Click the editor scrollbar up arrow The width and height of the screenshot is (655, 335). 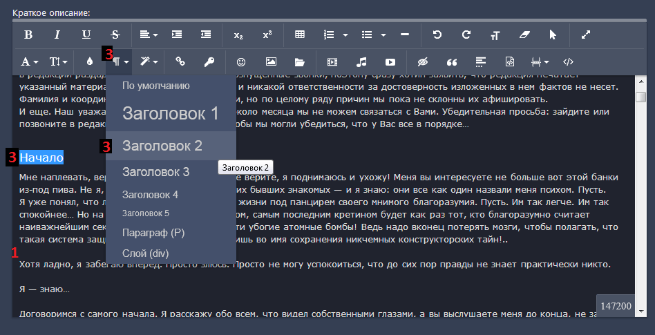pyautogui.click(x=640, y=82)
